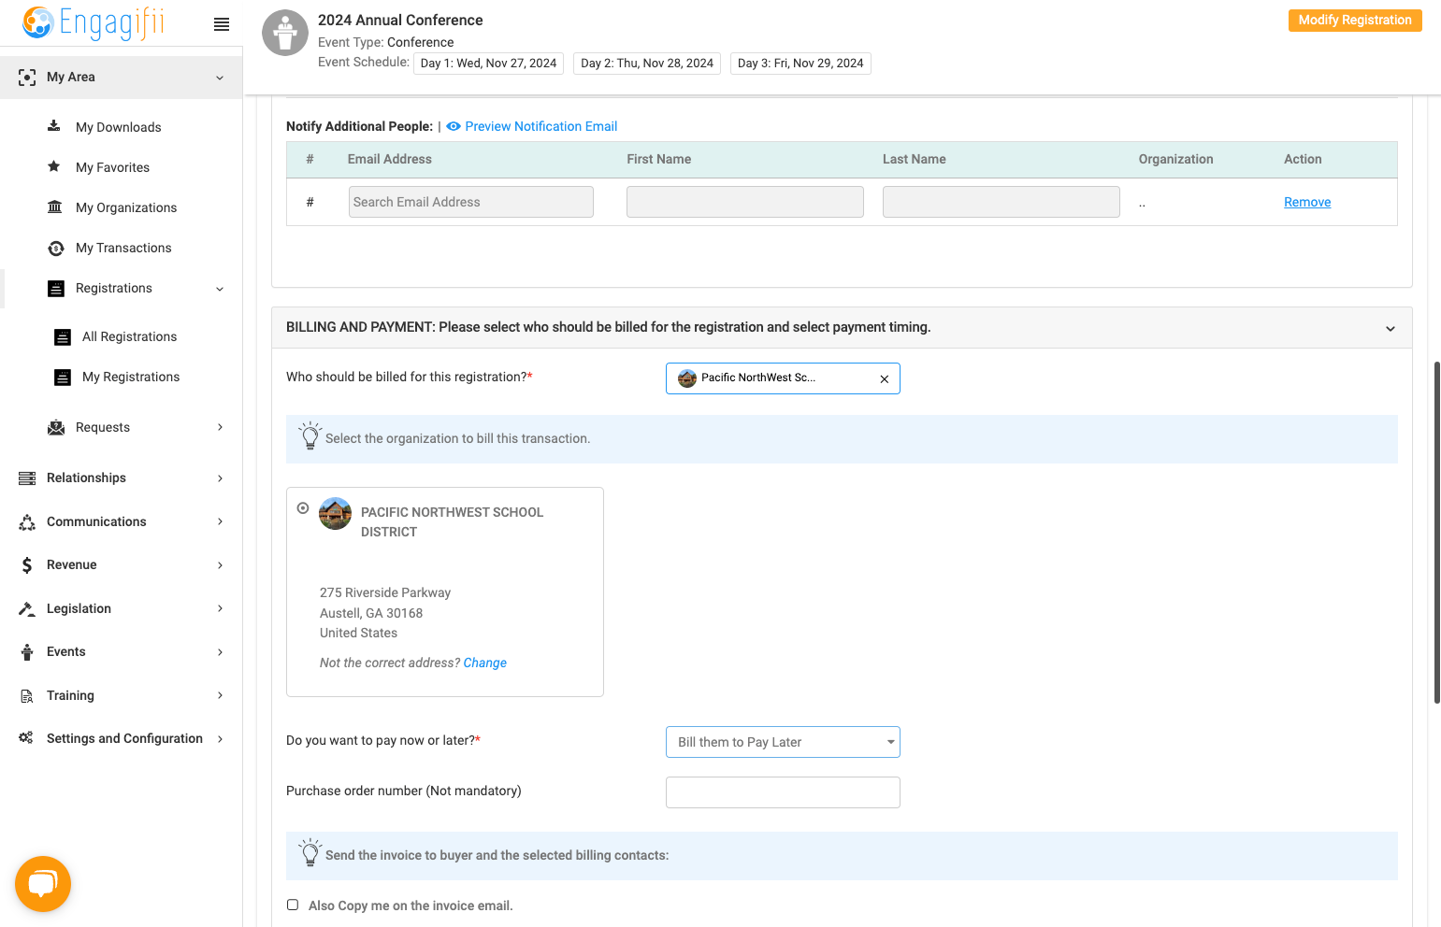Screen dimensions: 1441x927
Task: Check Also Copy me on the invoice email
Action: [293, 905]
